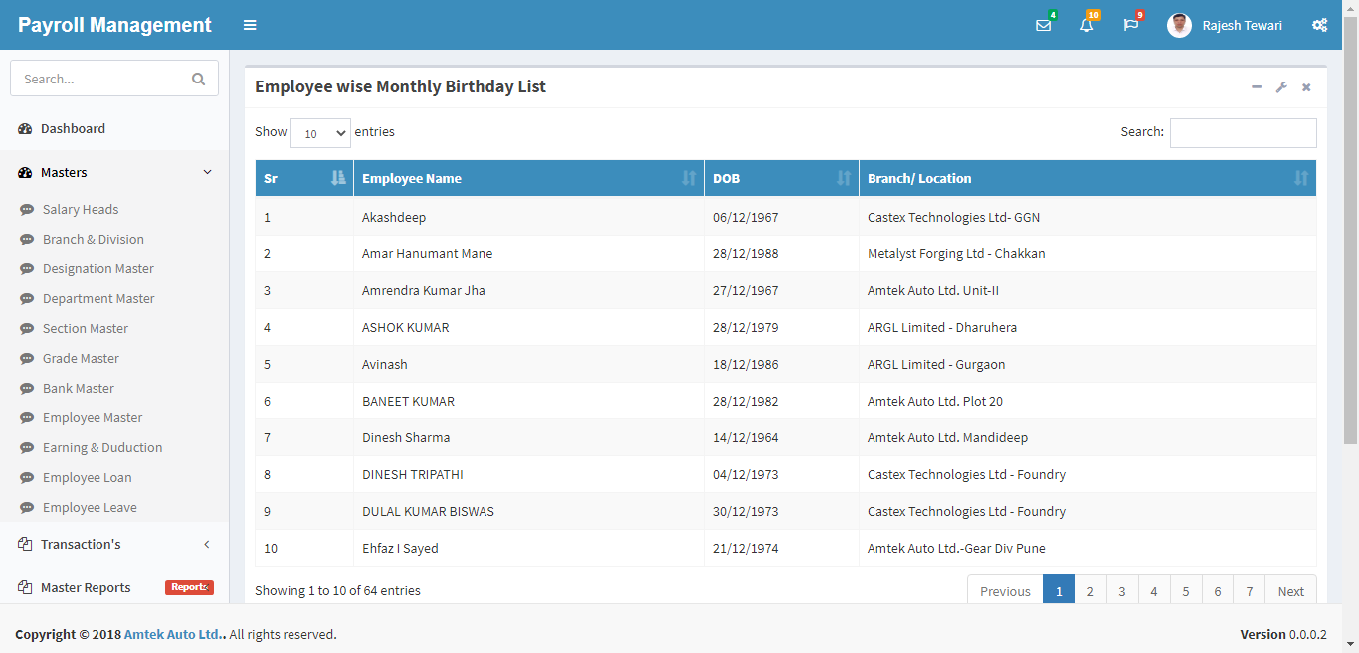Open notifications bell icon

1086,25
